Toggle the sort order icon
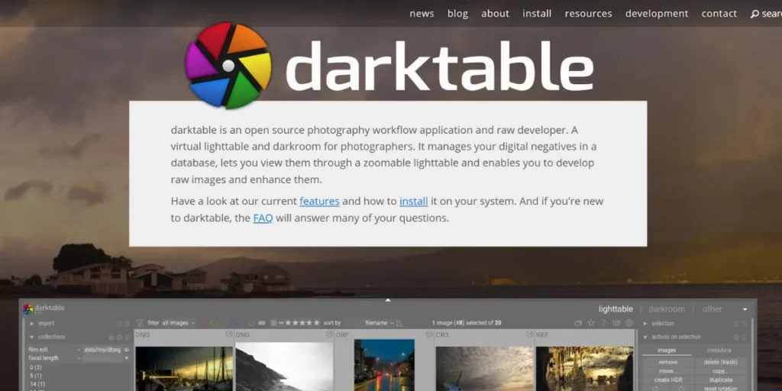 pyautogui.click(x=399, y=323)
